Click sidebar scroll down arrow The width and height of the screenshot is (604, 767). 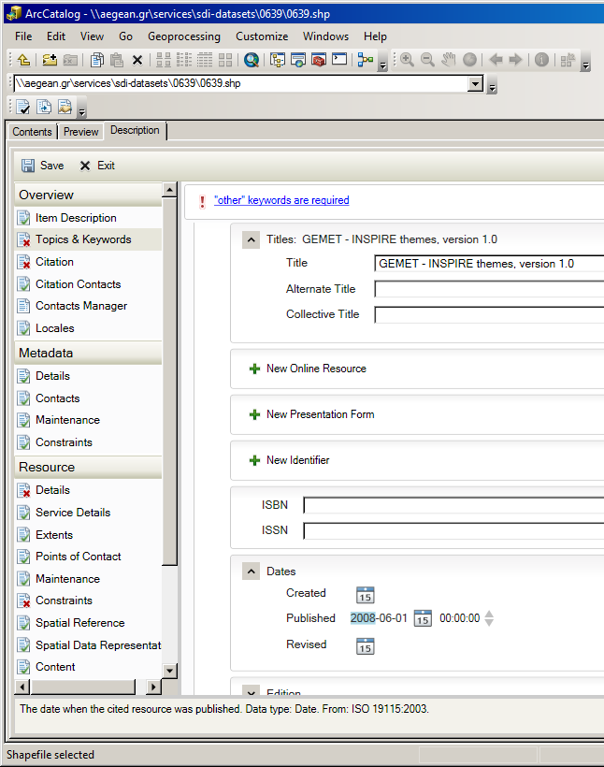170,671
